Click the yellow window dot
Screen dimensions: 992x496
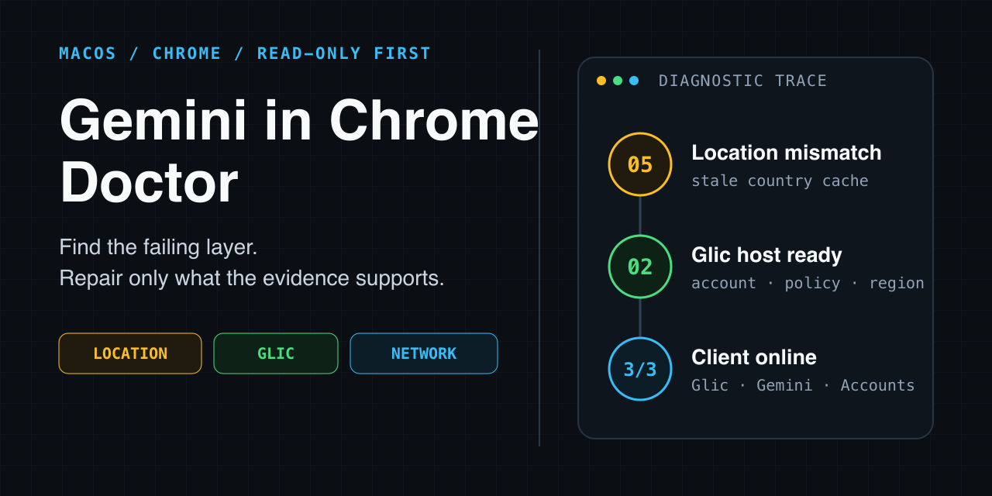[601, 81]
